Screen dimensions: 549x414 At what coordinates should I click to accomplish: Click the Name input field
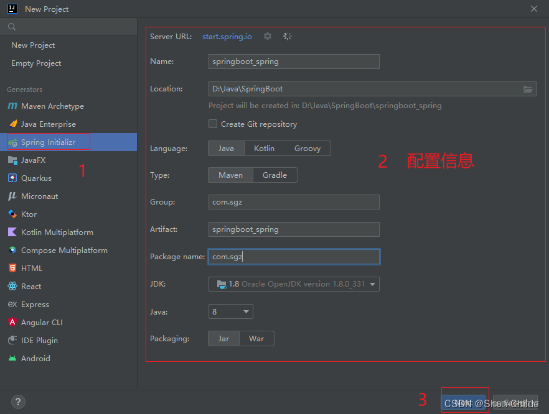pos(294,62)
